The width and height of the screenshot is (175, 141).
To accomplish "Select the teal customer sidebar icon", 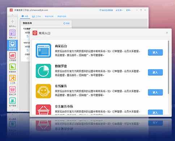I will point(12,101).
